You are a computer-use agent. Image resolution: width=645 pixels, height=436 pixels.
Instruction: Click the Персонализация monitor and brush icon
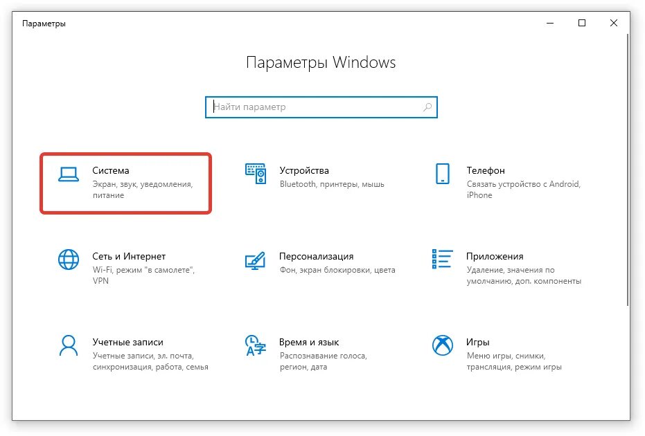(256, 260)
